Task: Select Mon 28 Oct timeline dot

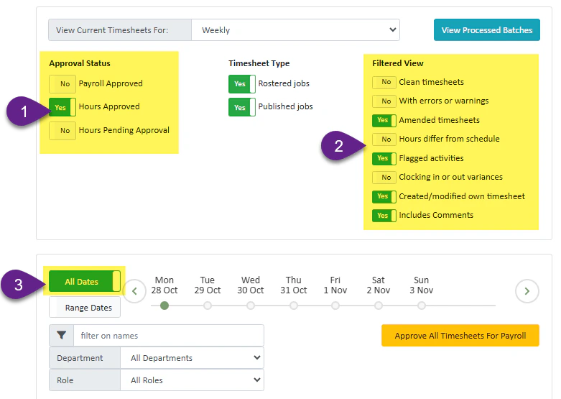Action: pyautogui.click(x=164, y=306)
